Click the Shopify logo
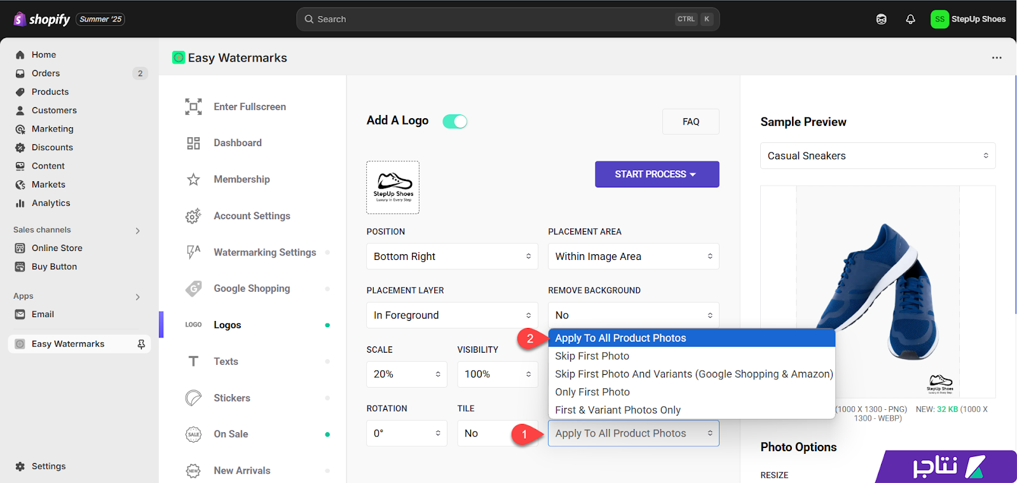1017x483 pixels. [x=42, y=19]
